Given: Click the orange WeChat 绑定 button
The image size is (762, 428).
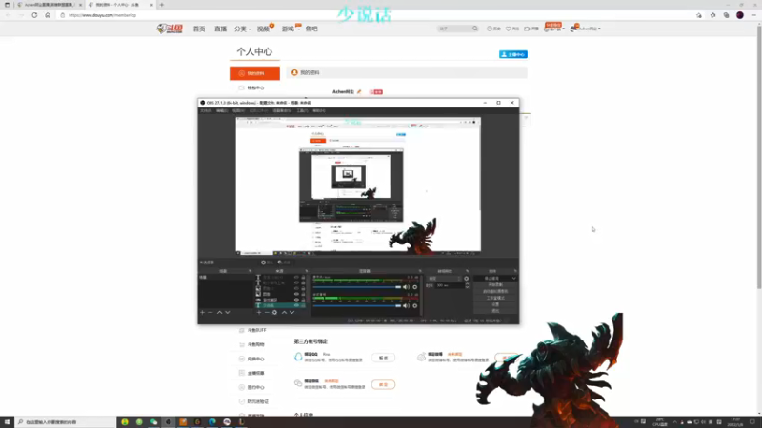Looking at the screenshot, I should point(383,385).
